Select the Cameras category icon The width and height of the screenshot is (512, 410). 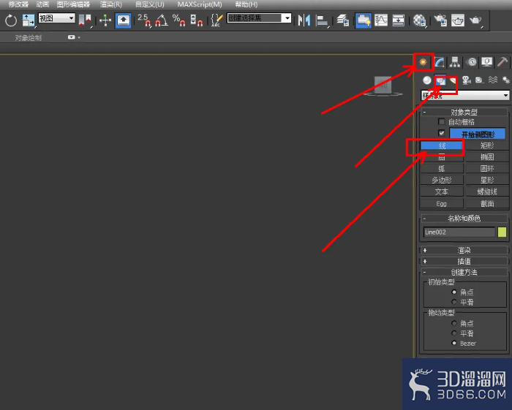(467, 80)
